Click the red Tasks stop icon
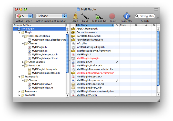173x121 pixels. pos(112,16)
